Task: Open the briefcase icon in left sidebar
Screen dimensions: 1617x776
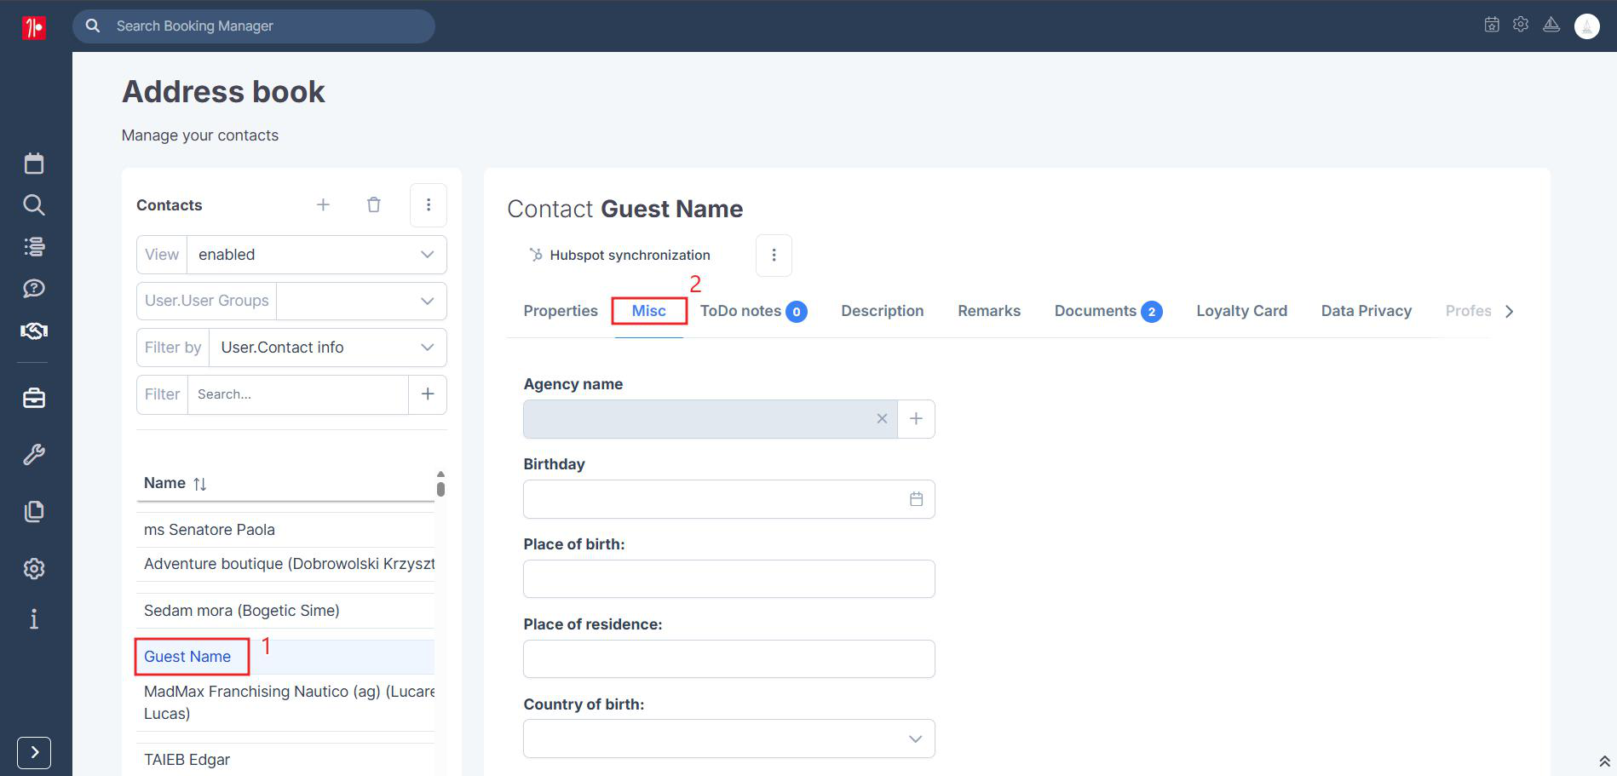Action: [34, 398]
